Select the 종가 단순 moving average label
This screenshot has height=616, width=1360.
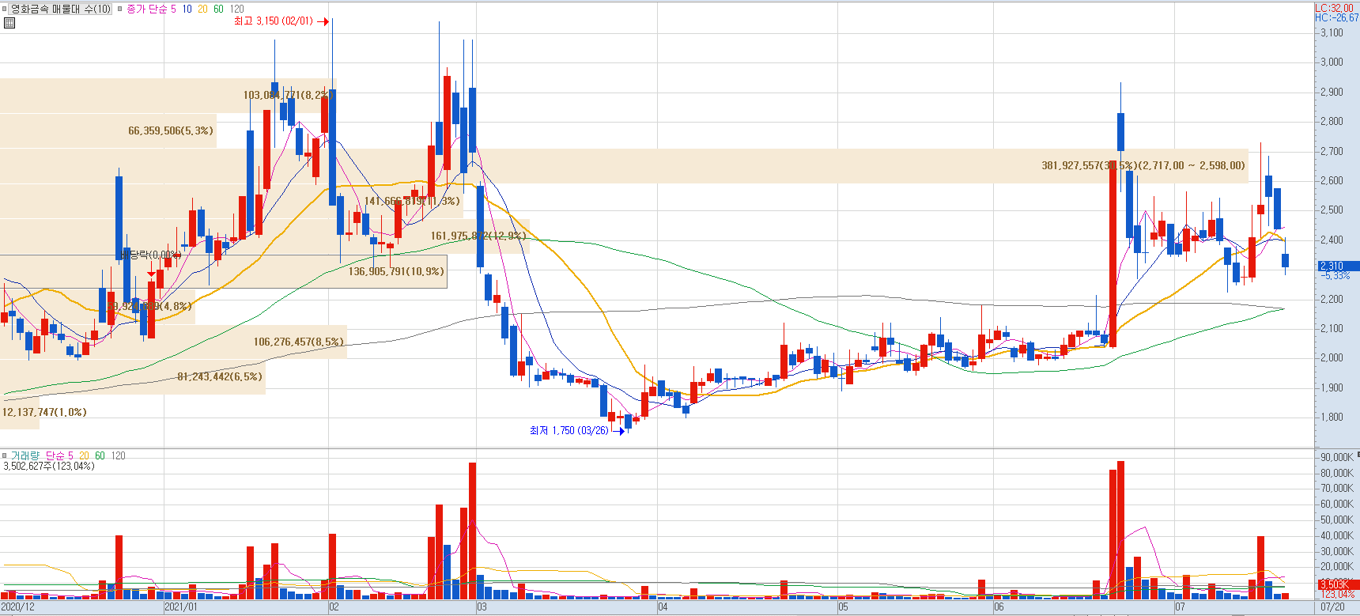[147, 9]
